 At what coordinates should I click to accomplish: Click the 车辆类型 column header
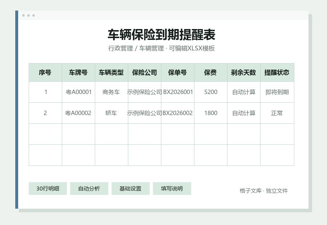112,73
